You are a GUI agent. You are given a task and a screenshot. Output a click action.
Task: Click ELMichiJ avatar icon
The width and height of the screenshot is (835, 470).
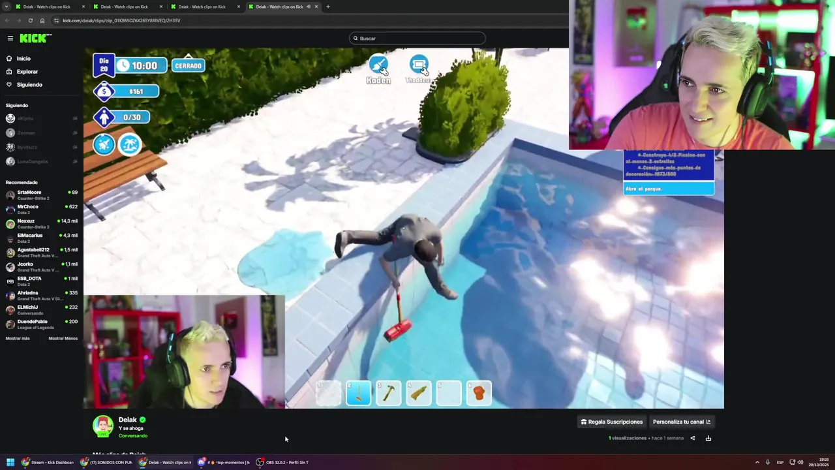pyautogui.click(x=10, y=309)
